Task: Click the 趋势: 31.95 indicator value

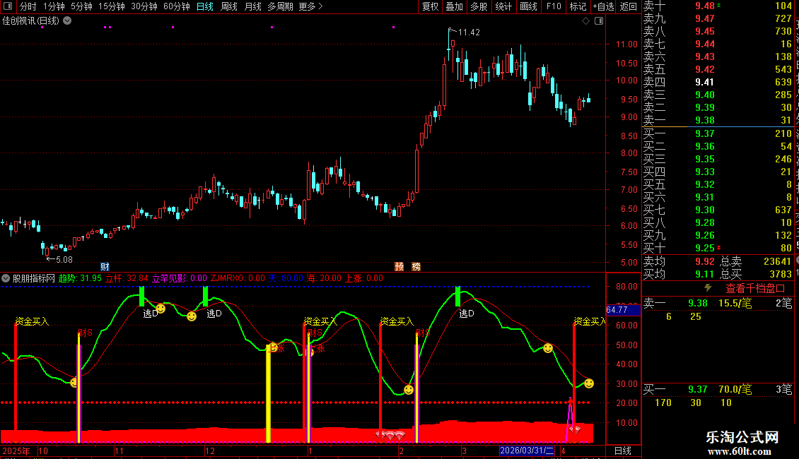Action: coord(80,278)
